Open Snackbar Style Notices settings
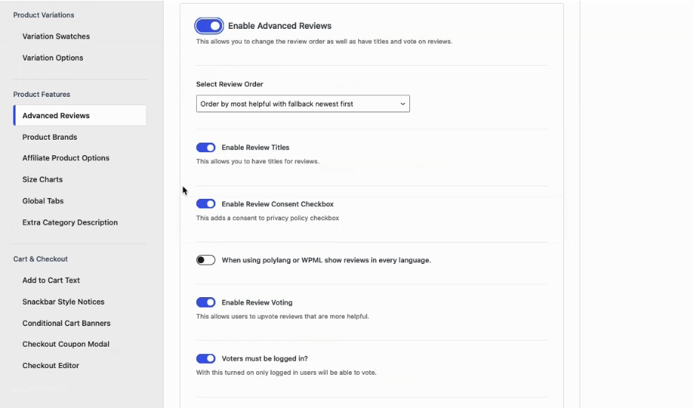Screen dimensions: 695x408 64,302
